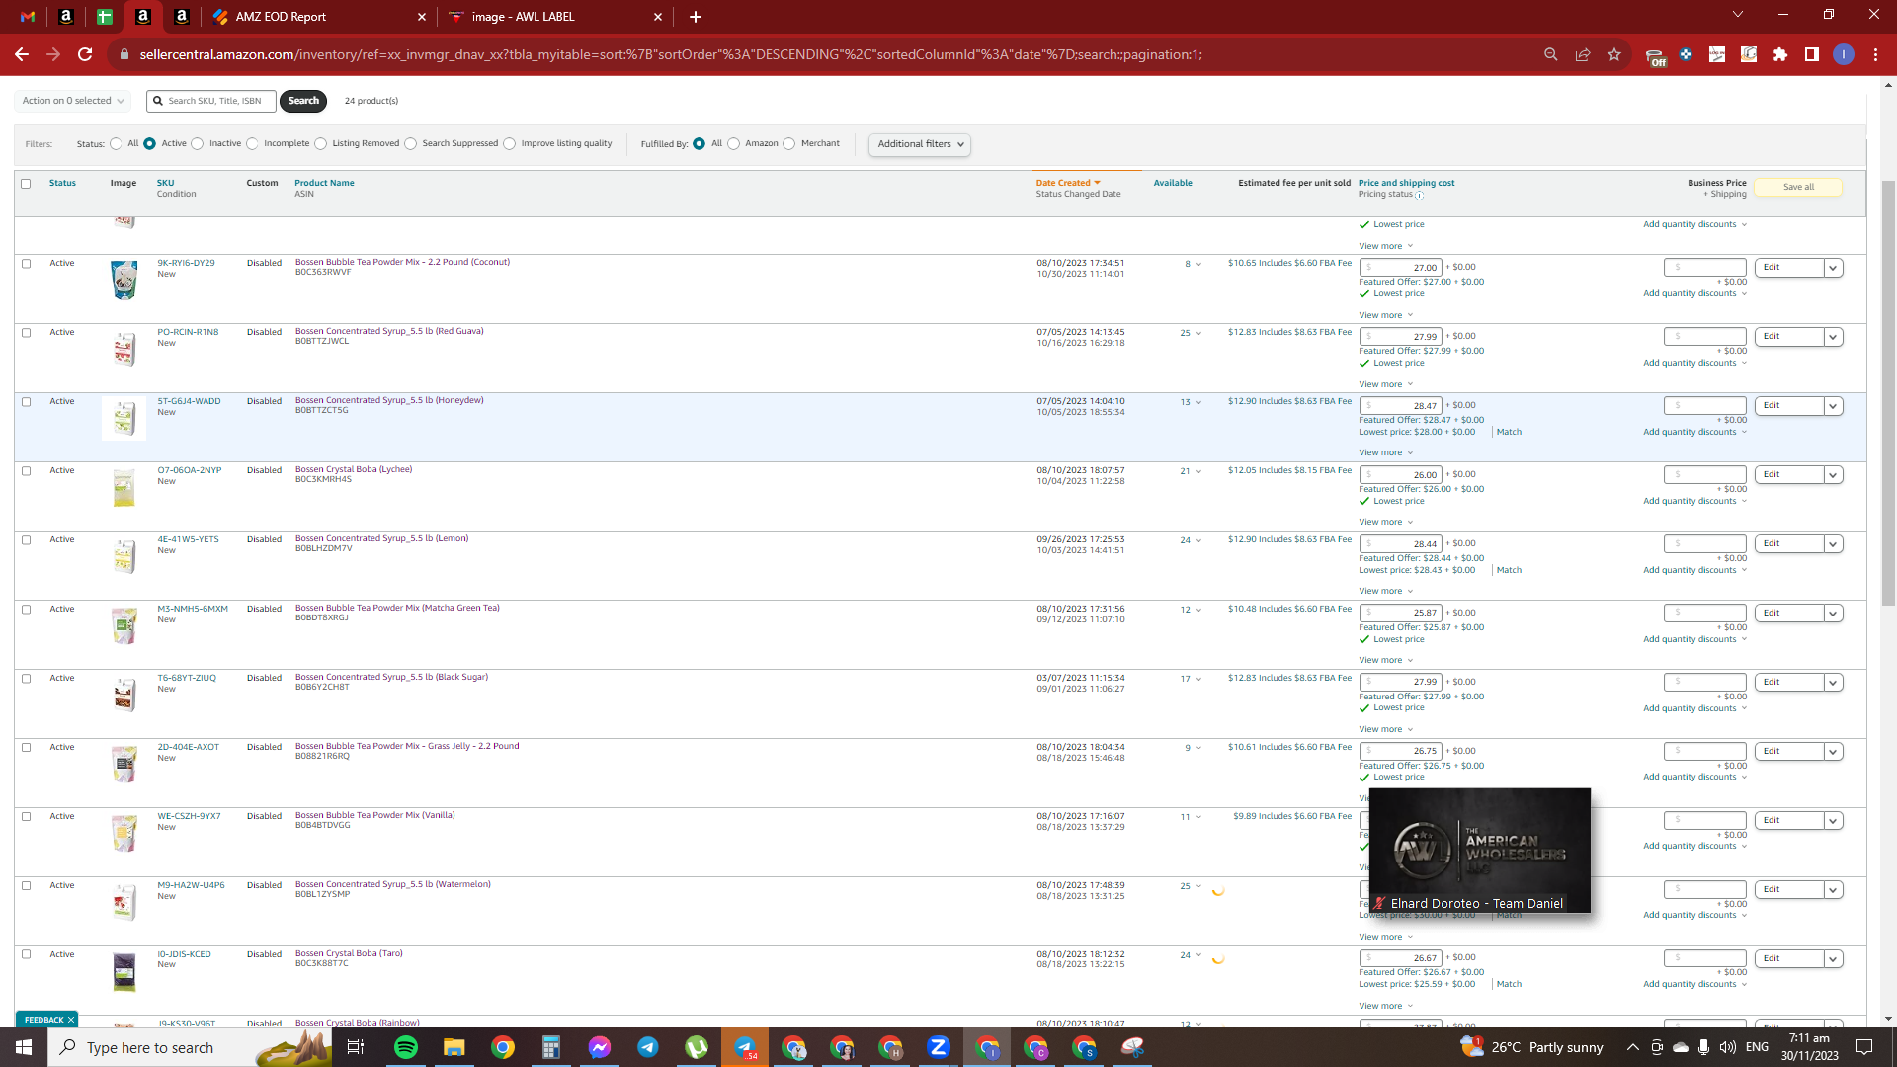1897x1067 pixels.
Task: Sort by Date Created column
Action: click(1067, 183)
